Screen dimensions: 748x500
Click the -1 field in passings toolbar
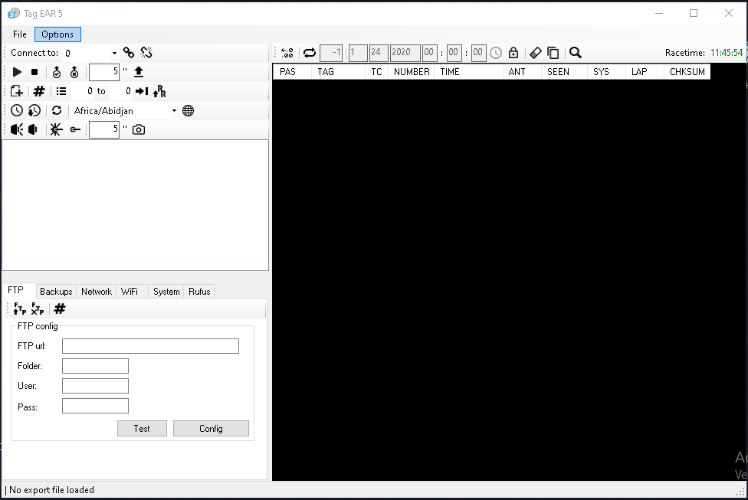(331, 53)
